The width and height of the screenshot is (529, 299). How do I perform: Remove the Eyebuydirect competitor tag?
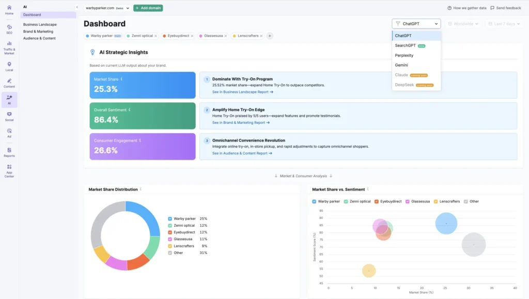point(191,36)
